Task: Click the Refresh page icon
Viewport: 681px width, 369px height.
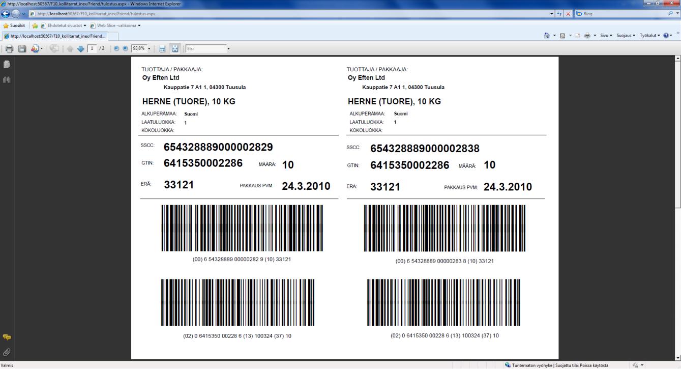Action: (x=560, y=14)
